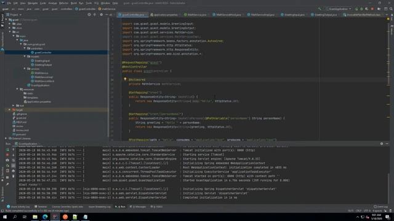The height and width of the screenshot is (221, 394).
Task: Open Microsoft Edge from taskbar
Action: tap(45, 217)
